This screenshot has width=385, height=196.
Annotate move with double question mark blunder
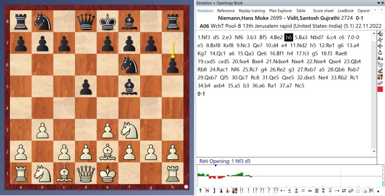point(275,190)
